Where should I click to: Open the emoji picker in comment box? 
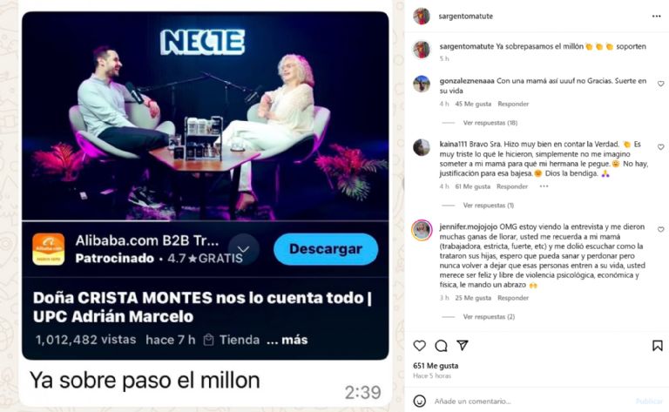419,401
